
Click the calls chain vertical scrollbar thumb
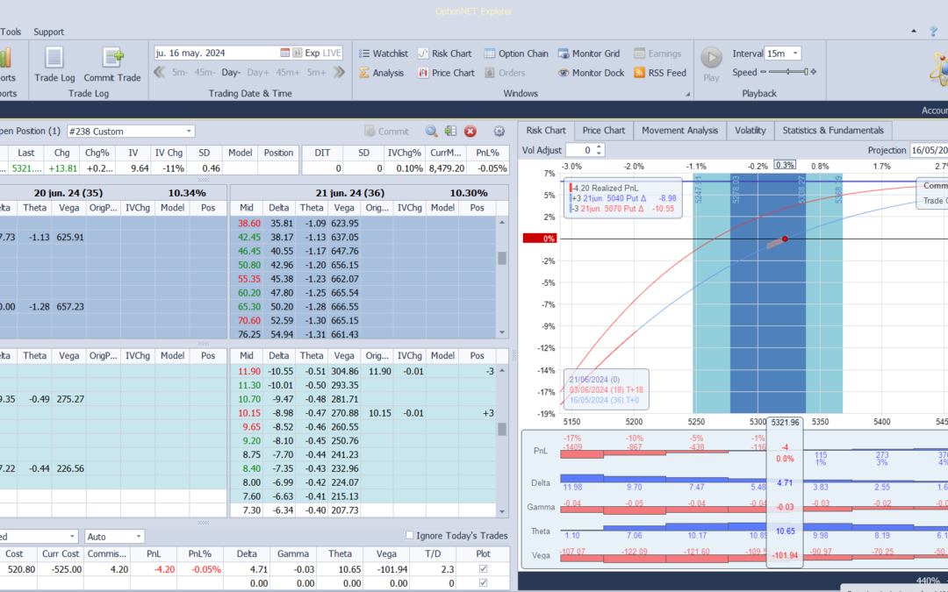(x=502, y=258)
